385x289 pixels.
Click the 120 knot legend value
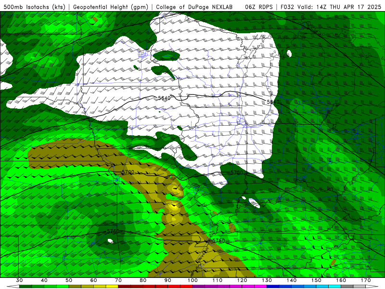click(242, 280)
